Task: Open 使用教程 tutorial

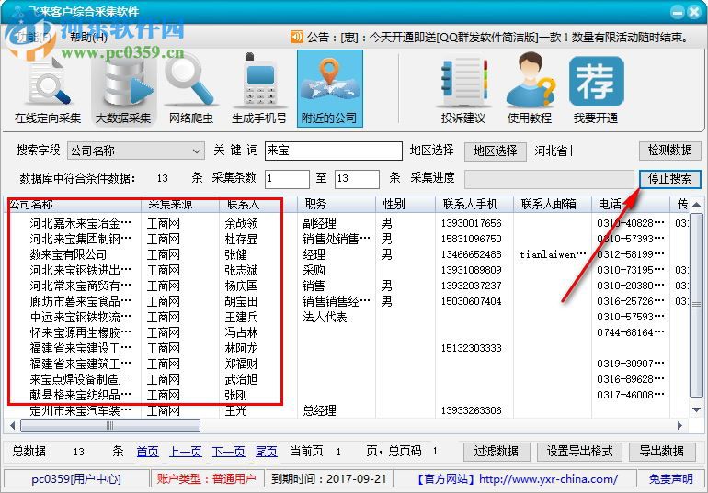Action: coord(530,90)
